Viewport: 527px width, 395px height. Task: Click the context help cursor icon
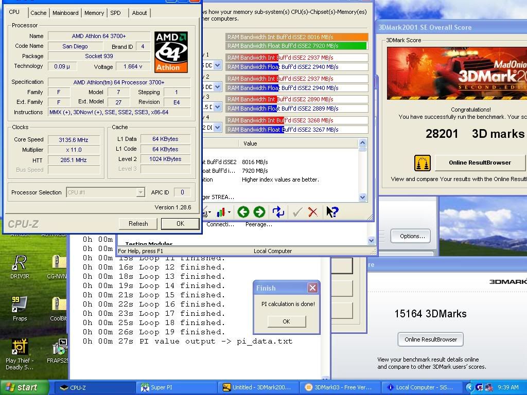click(x=332, y=212)
